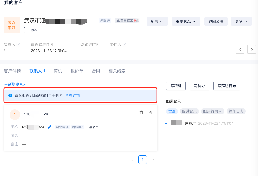This screenshot has width=258, height=176.
Task: Open the 商机 tab
Action: click(58, 71)
